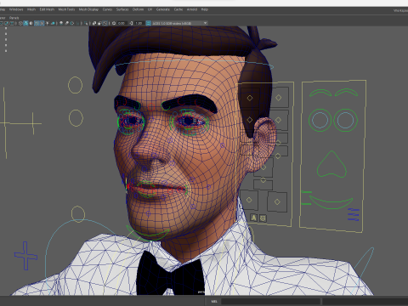
Task: Click the MEL command line input field
Action: point(270,301)
